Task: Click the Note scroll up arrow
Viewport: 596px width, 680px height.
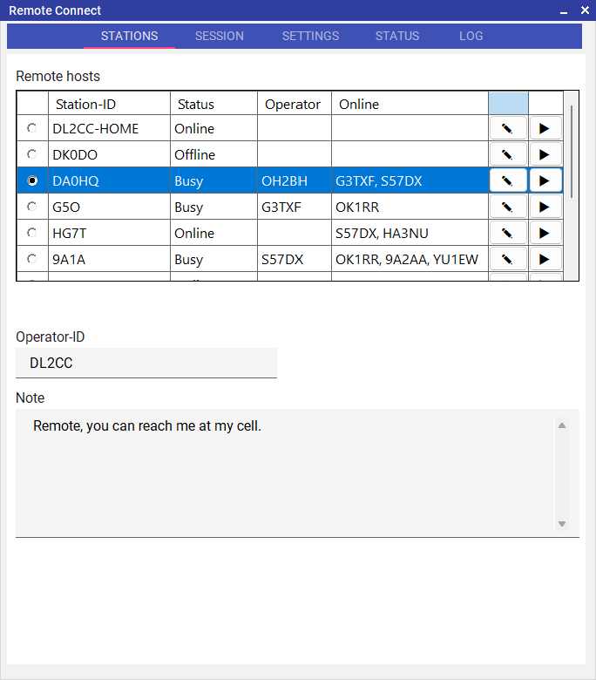Action: 562,425
